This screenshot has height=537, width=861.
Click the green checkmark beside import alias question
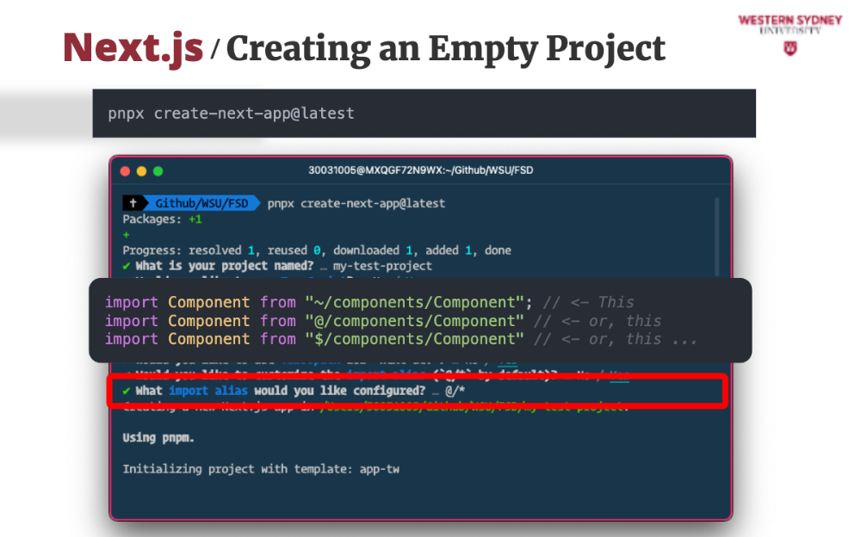pyautogui.click(x=127, y=391)
